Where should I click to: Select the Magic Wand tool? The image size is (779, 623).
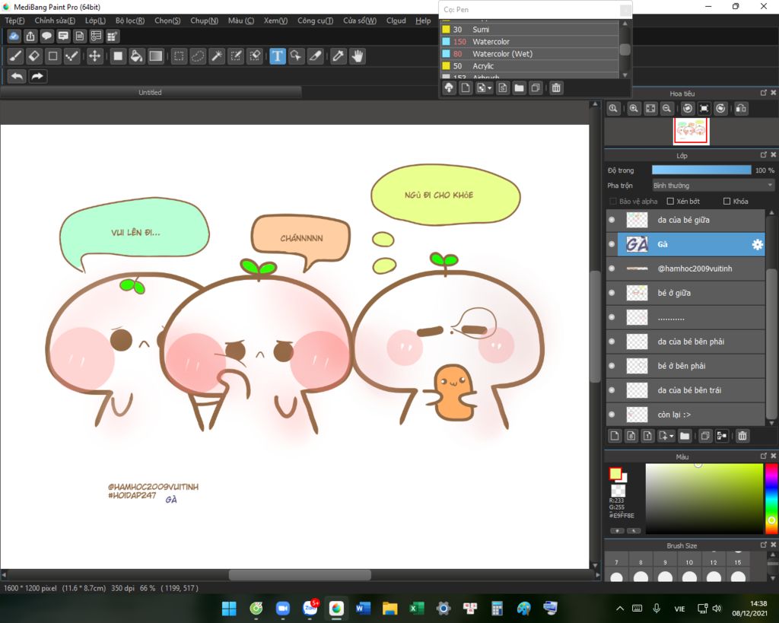click(x=217, y=56)
